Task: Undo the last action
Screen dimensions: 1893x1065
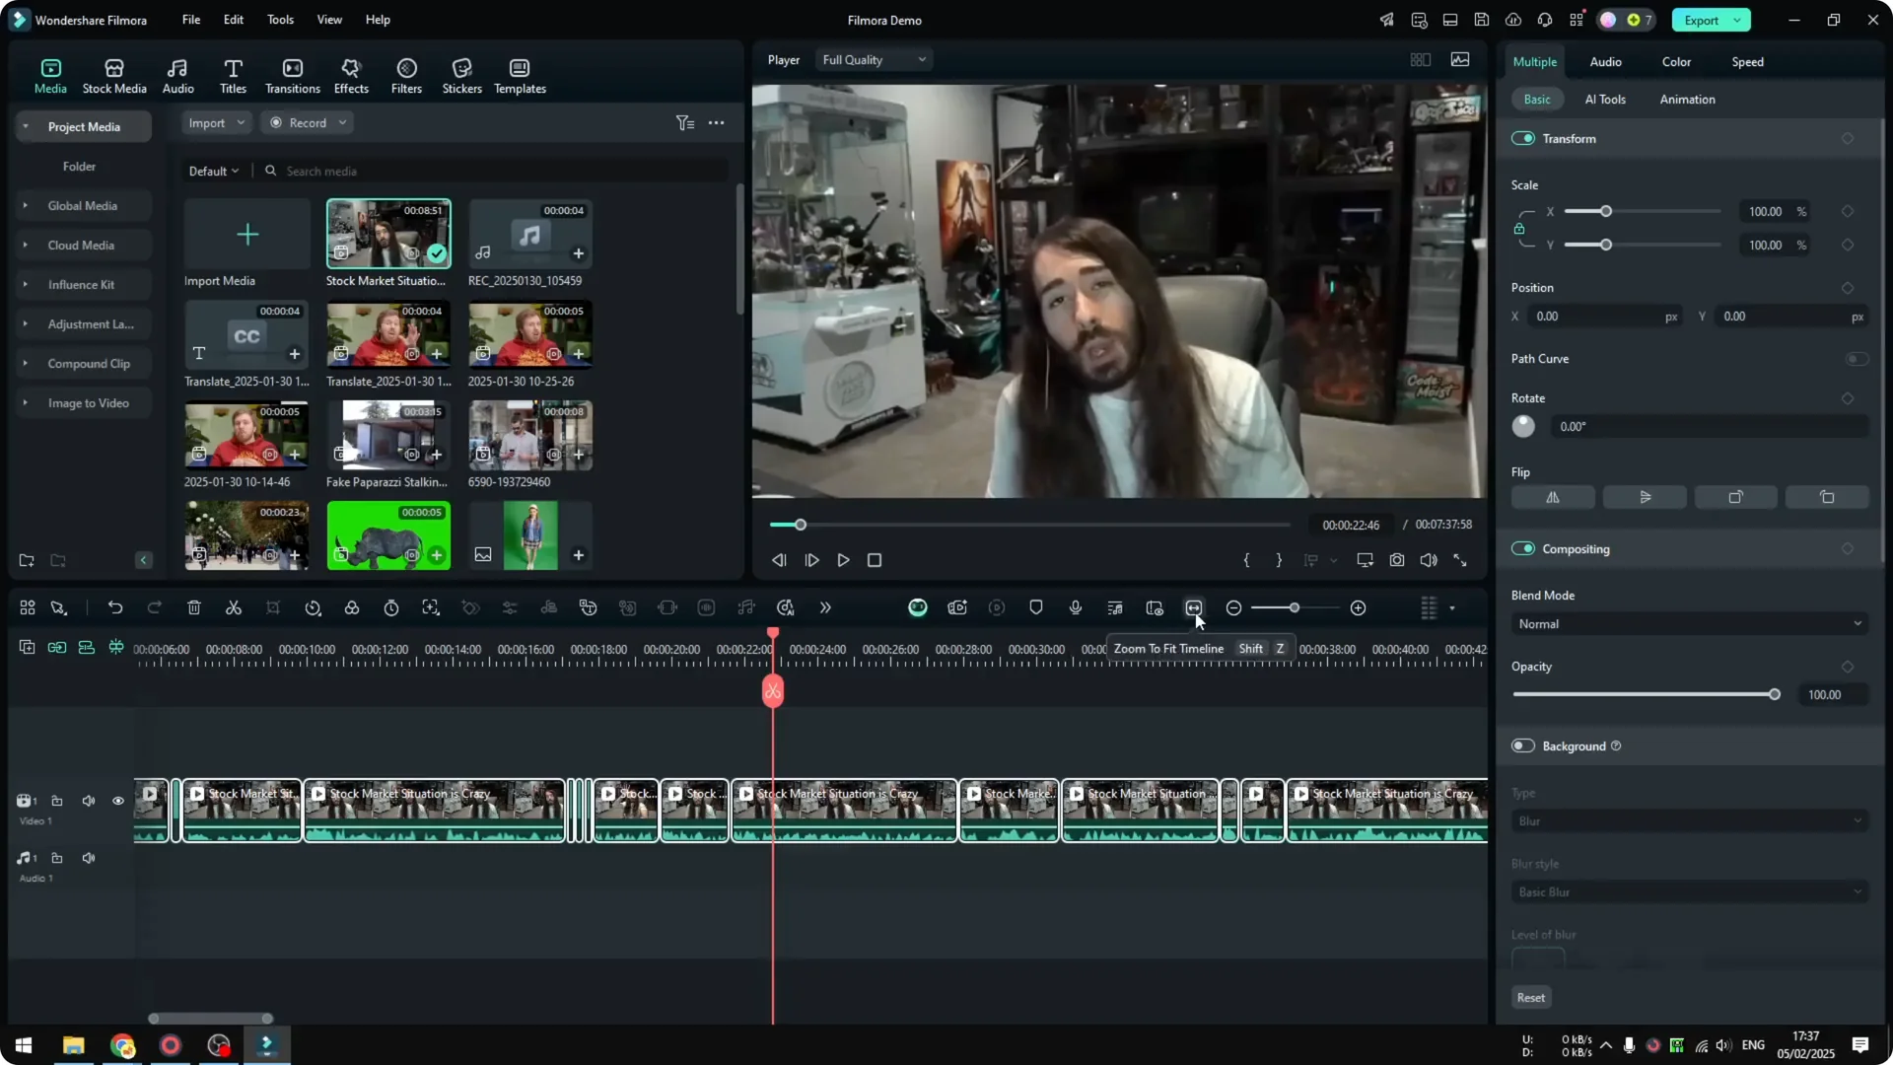Action: click(115, 607)
